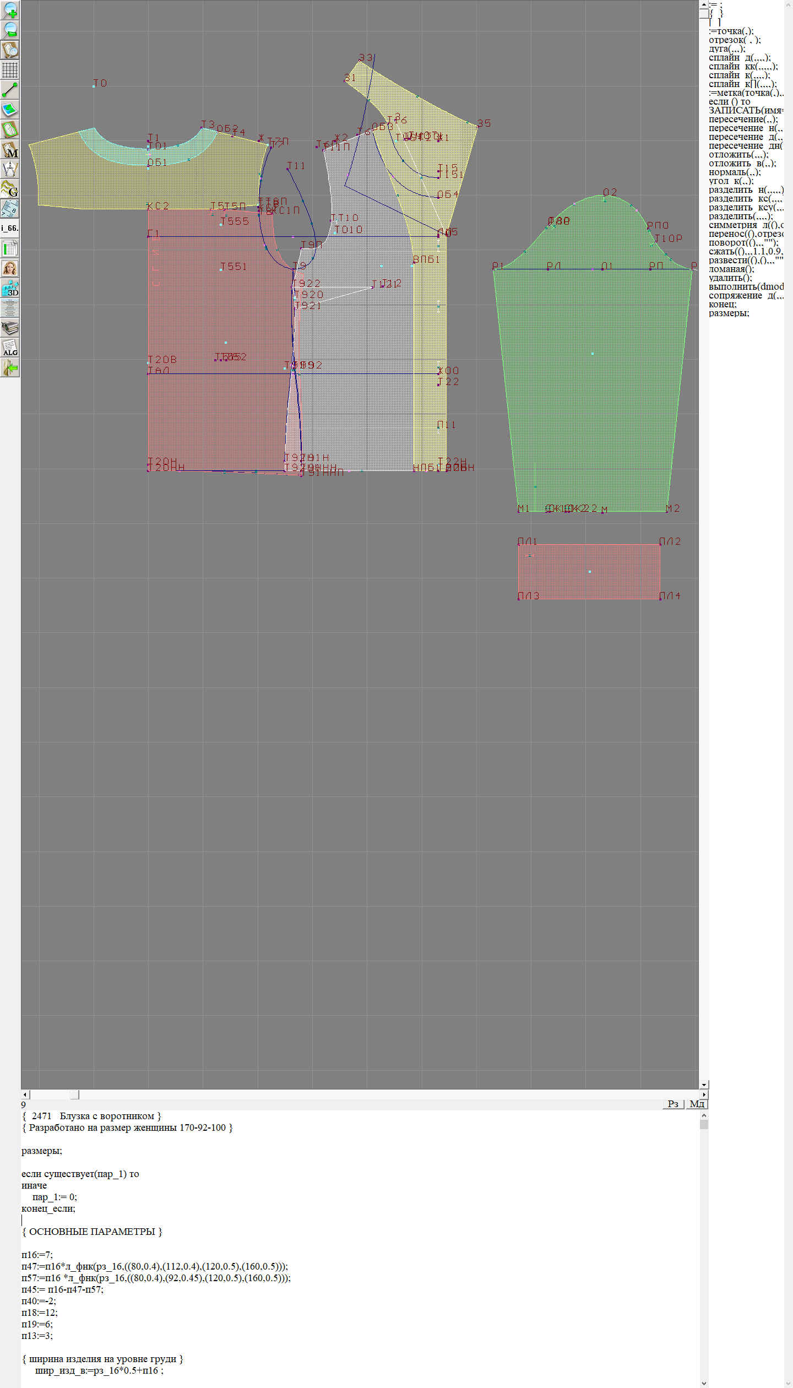The height and width of the screenshot is (1388, 793).
Task: Open the 3D view tool
Action: click(10, 288)
